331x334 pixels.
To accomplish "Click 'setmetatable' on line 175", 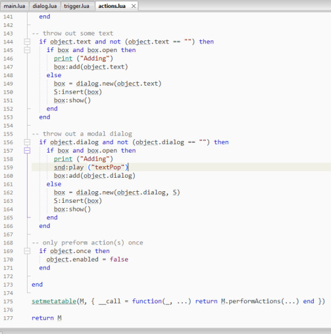I will [54, 301].
